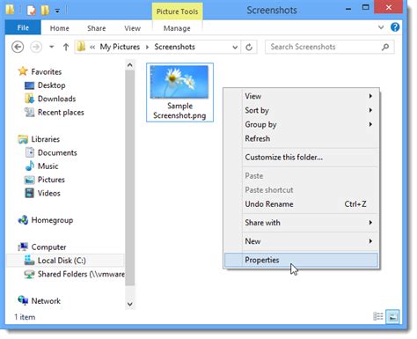Click the navigation pane scroll-up arrow
Screen dimensions: 417x339
click(130, 65)
